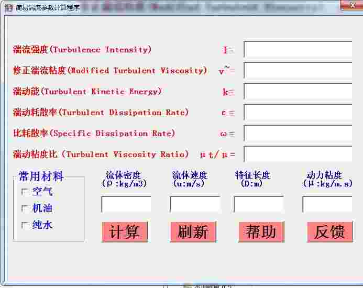Focus the Turbulent Viscosity Ratio field
Screen dimensions: 363x288
pos(298,154)
